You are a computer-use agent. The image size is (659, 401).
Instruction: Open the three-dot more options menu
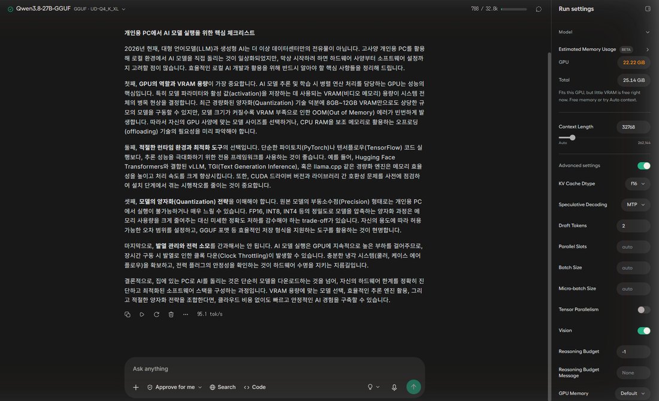[x=186, y=314]
